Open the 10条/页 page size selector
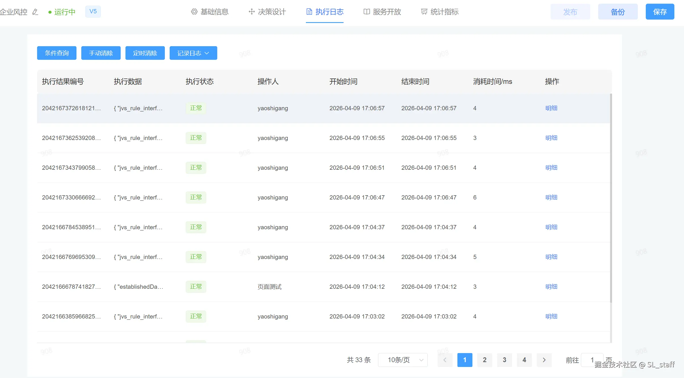Image resolution: width=684 pixels, height=378 pixels. (402, 360)
